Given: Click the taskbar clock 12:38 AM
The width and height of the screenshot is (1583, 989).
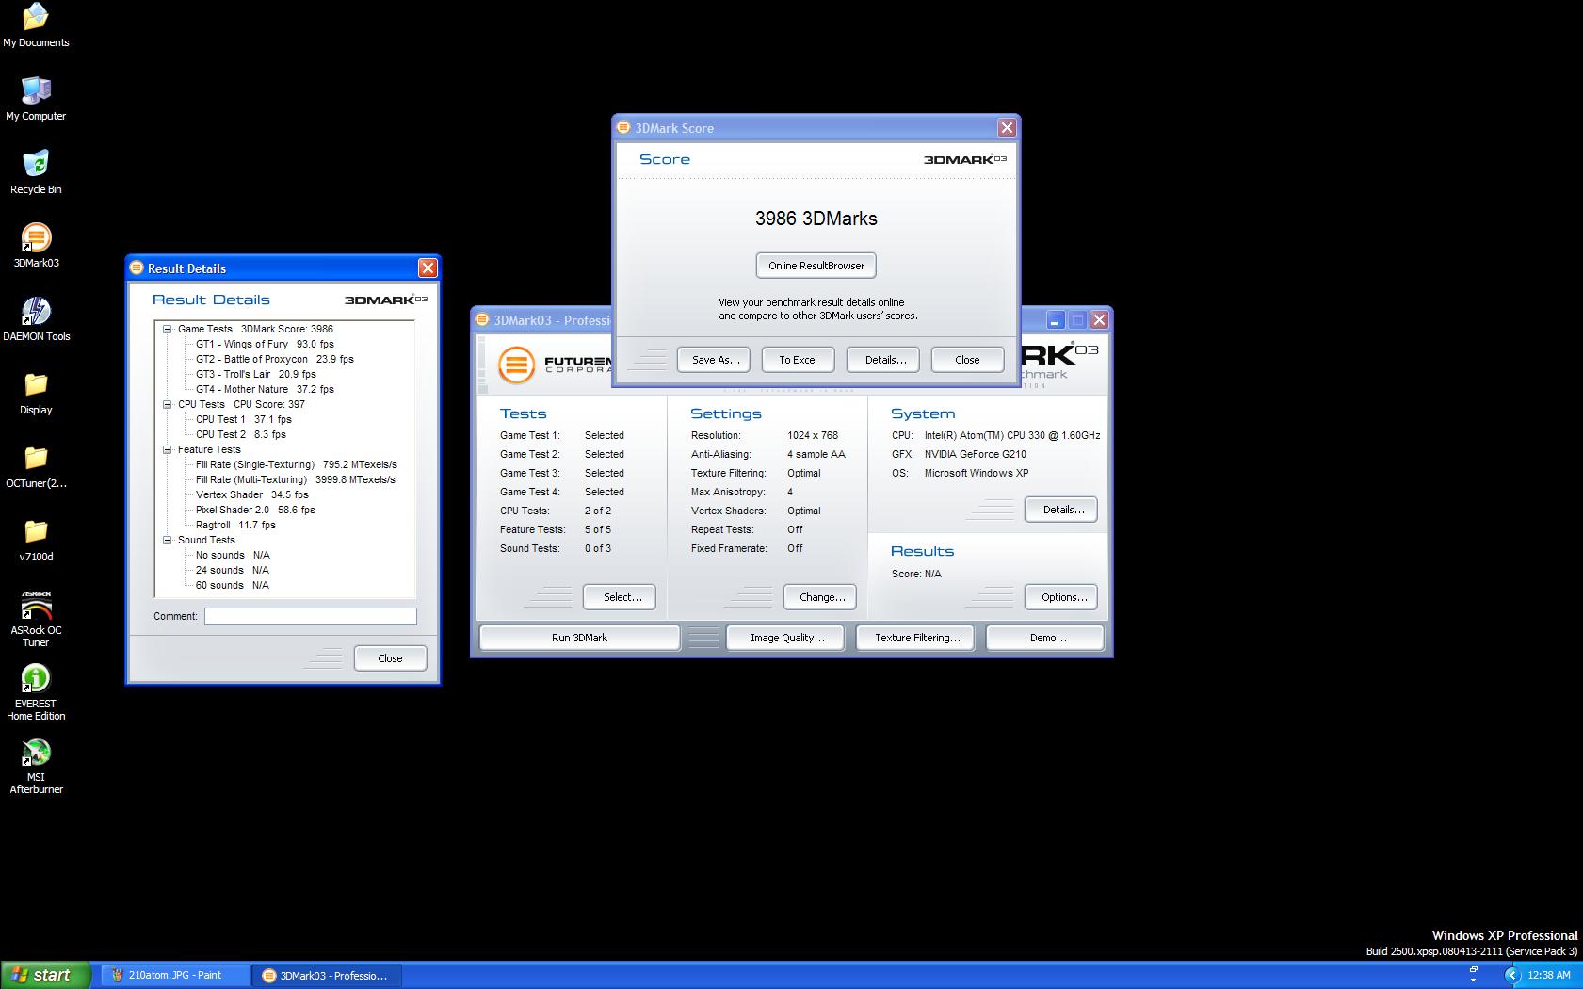Looking at the screenshot, I should [1549, 975].
